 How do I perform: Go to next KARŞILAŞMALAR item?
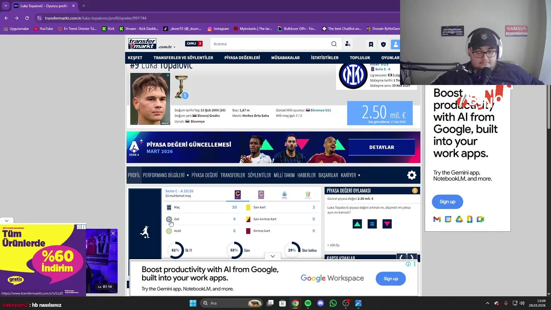click(412, 257)
